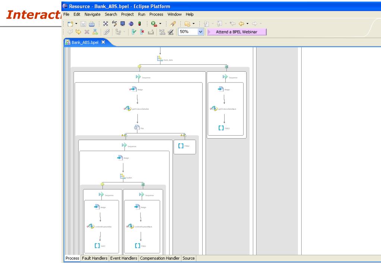Click the green otherwise node under check_data
The width and height of the screenshot is (381, 263).
pos(226,66)
